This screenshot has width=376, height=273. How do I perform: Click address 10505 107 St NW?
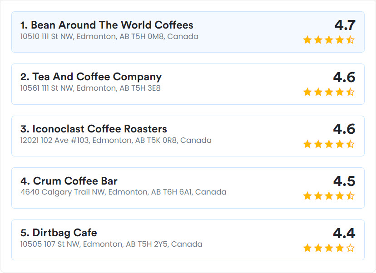pos(111,244)
